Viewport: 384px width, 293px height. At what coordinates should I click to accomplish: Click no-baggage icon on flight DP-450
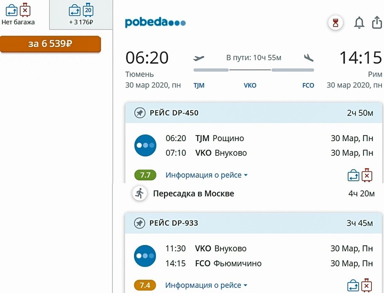[x=367, y=175]
